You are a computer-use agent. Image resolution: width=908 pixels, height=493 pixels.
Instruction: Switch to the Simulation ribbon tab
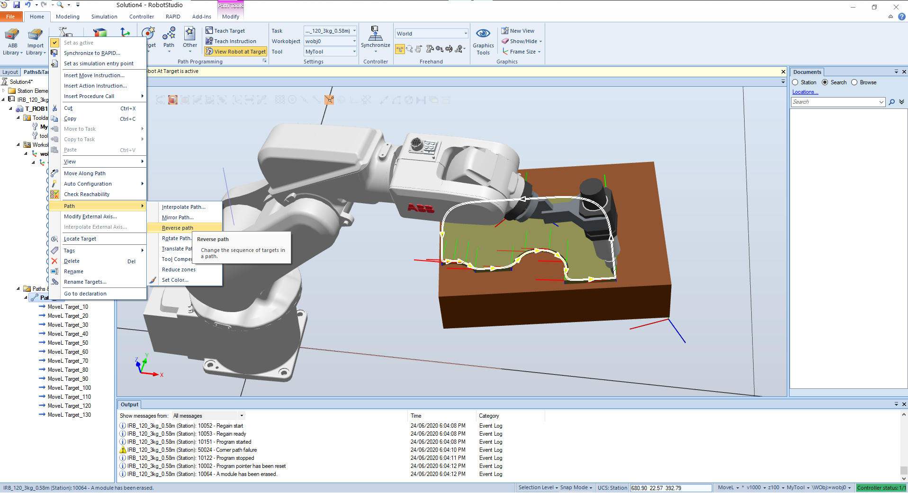(104, 17)
